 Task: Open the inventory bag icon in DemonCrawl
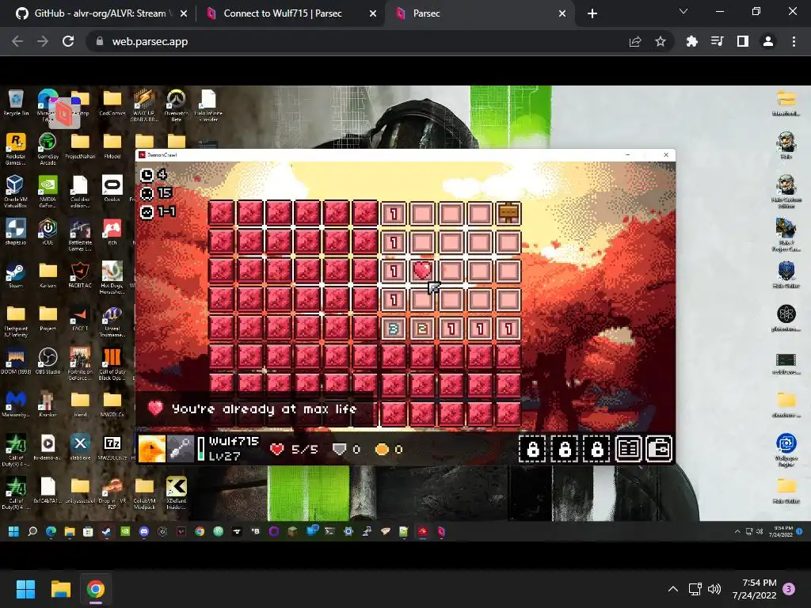659,449
